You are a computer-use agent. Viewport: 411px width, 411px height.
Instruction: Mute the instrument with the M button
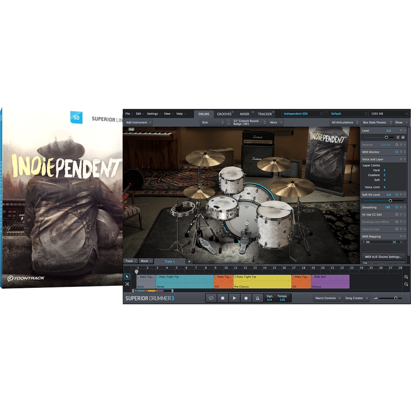[403, 137]
